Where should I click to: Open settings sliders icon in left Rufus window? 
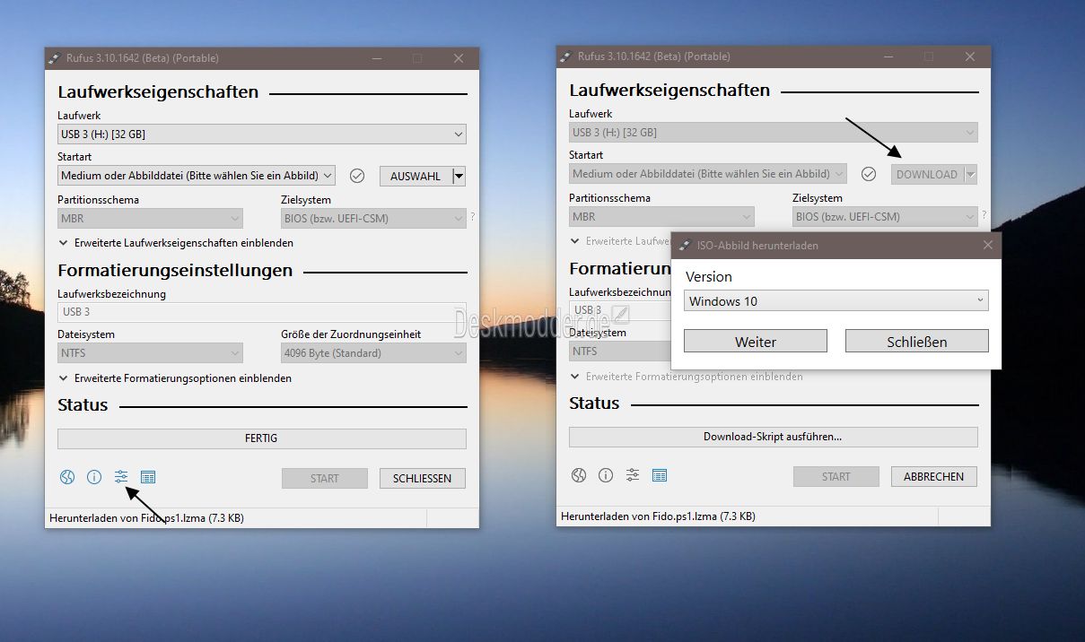click(x=121, y=477)
